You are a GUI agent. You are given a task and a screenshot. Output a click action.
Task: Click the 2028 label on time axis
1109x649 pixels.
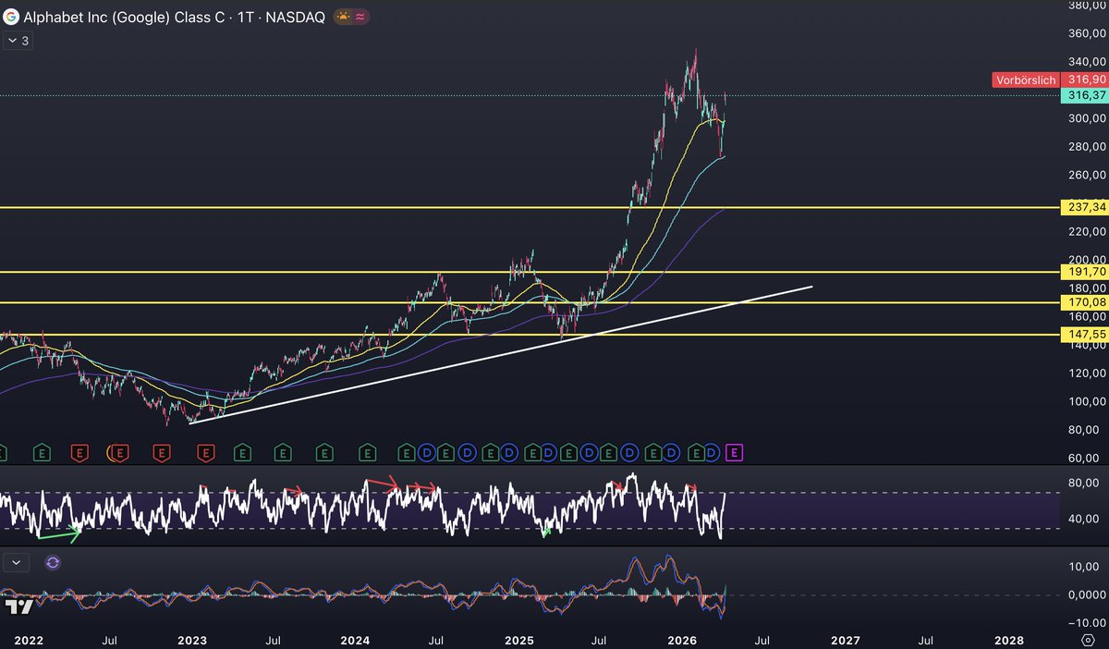tap(1008, 639)
